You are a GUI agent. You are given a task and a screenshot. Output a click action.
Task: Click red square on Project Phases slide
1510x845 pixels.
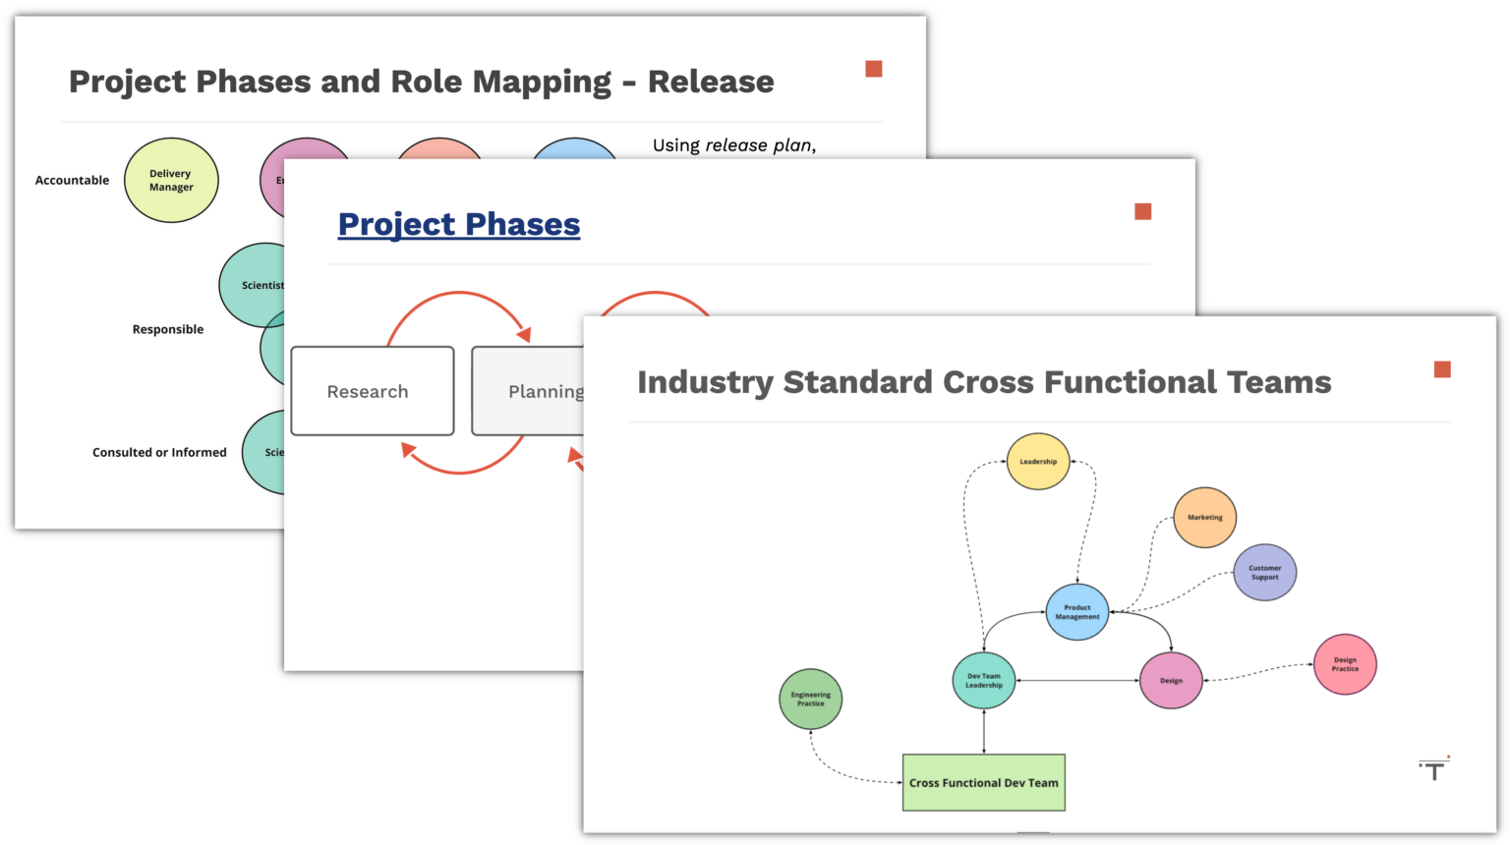tap(1142, 211)
